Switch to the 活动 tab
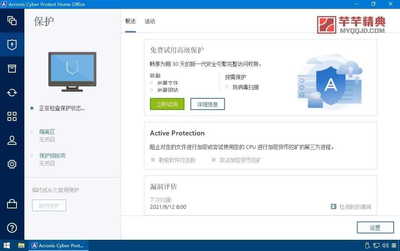This screenshot has height=251, width=400. tap(150, 21)
